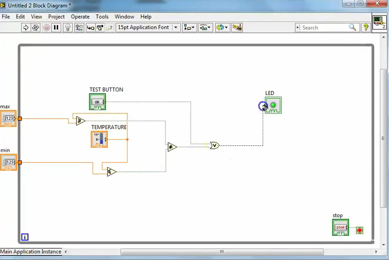Open the 15pt Application Font dropdown
The image size is (389, 260).
coord(148,27)
